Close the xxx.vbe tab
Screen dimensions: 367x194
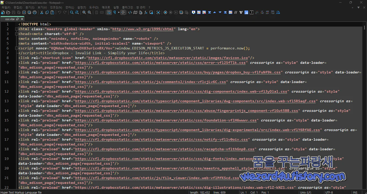coord(22,19)
